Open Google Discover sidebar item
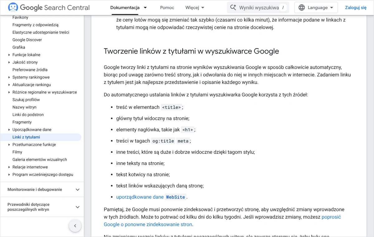Viewport: 374px width, 237px height. 27,40
